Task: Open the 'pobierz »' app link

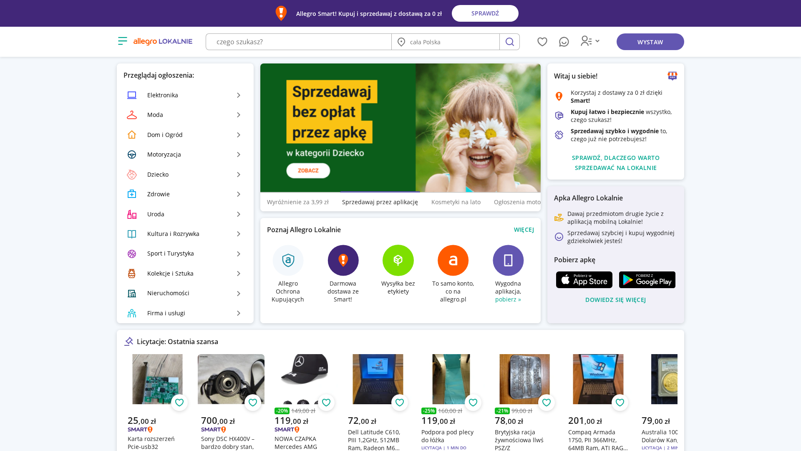Action: (508, 299)
